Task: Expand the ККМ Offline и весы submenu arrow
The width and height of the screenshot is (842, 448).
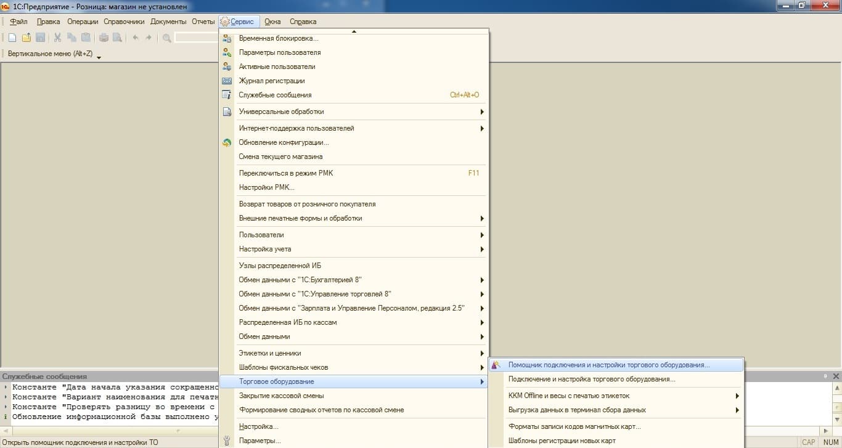Action: click(737, 396)
